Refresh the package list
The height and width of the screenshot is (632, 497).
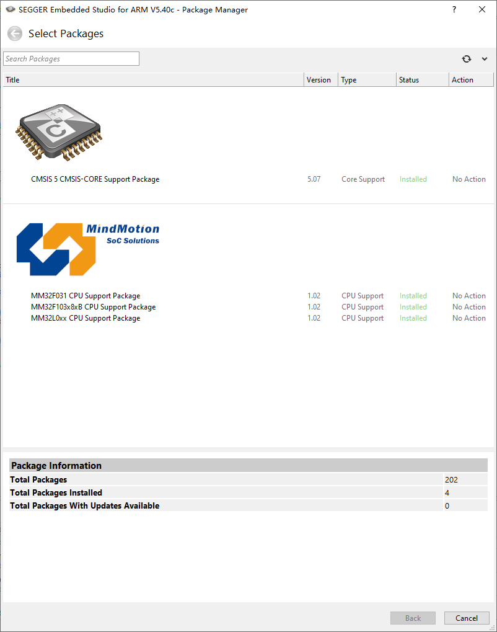coord(467,59)
